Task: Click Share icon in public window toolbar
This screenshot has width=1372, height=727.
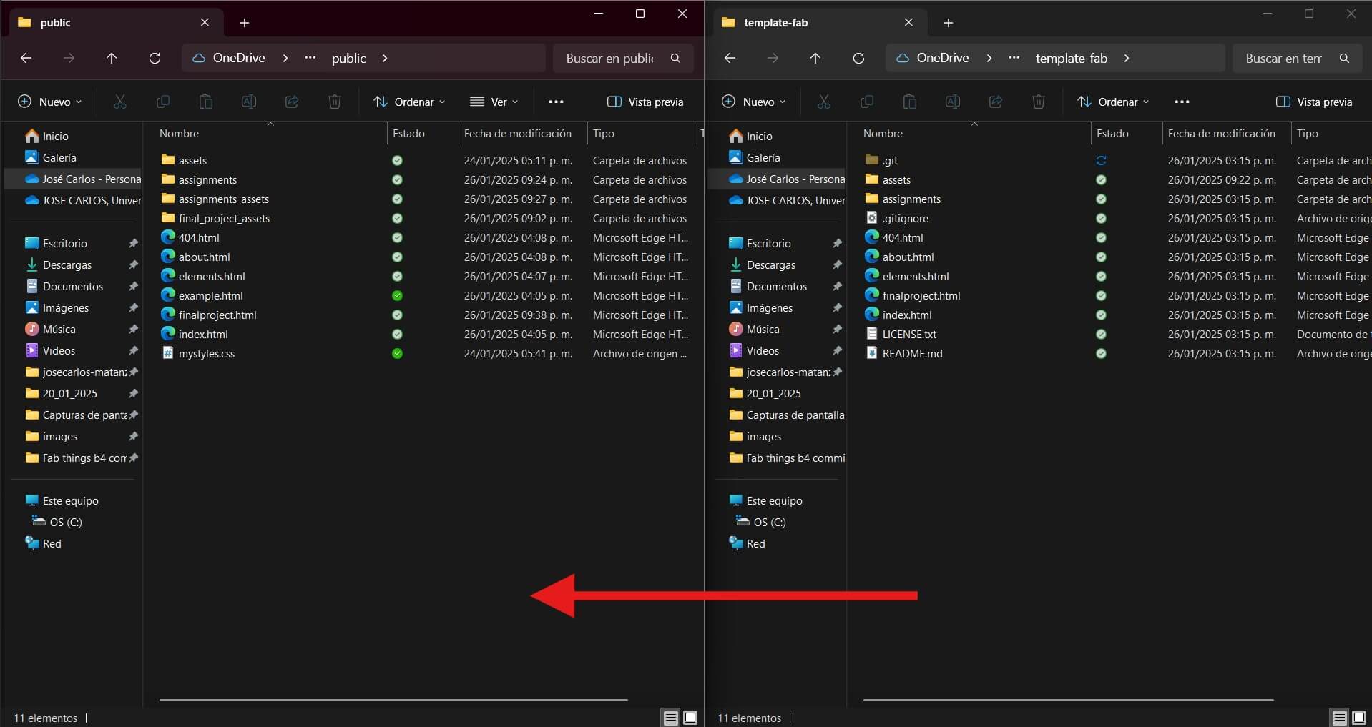Action: [292, 102]
